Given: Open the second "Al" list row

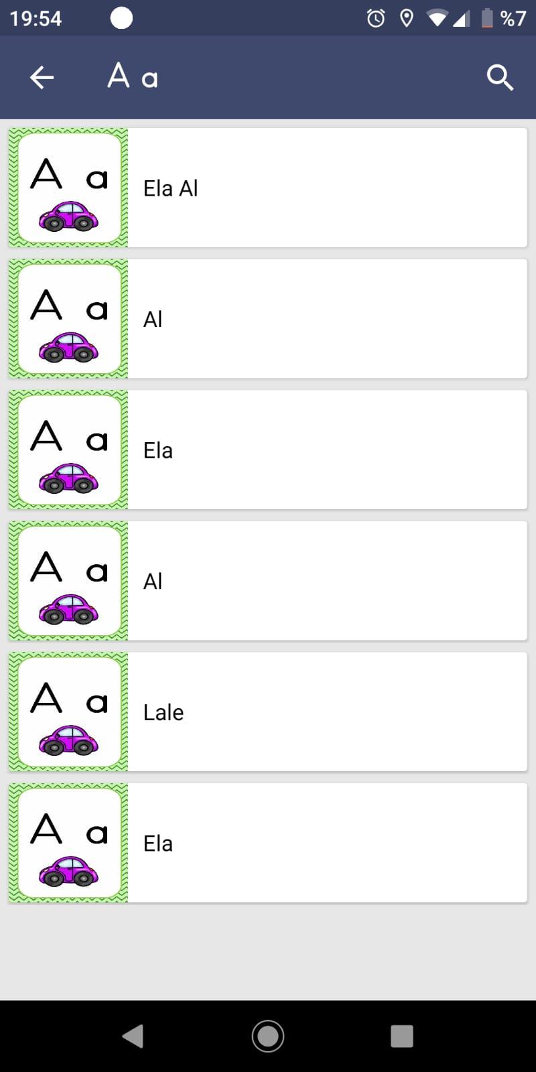Looking at the screenshot, I should coord(268,581).
